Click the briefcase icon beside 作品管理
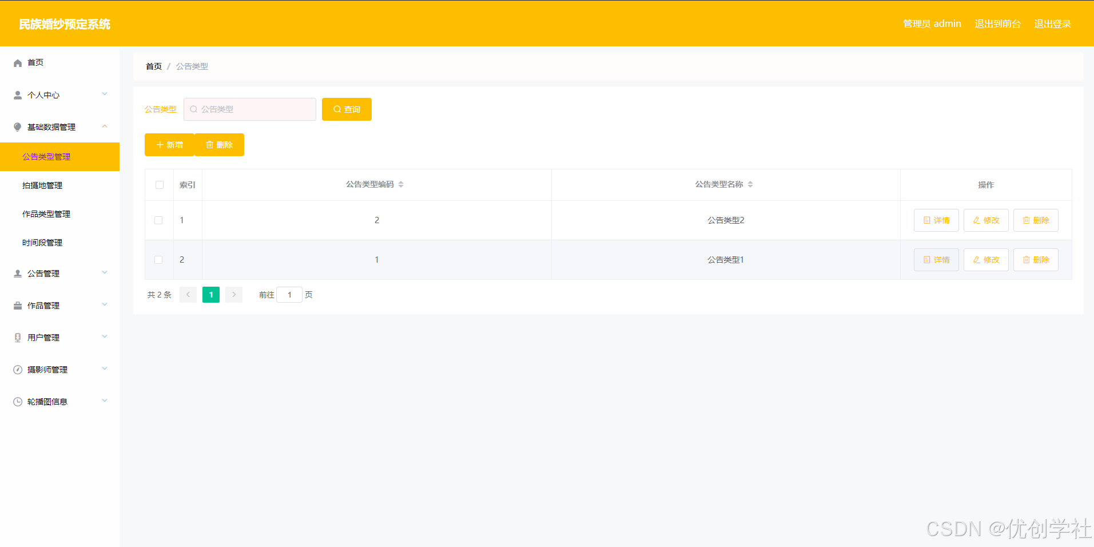This screenshot has height=547, width=1094. (x=18, y=306)
